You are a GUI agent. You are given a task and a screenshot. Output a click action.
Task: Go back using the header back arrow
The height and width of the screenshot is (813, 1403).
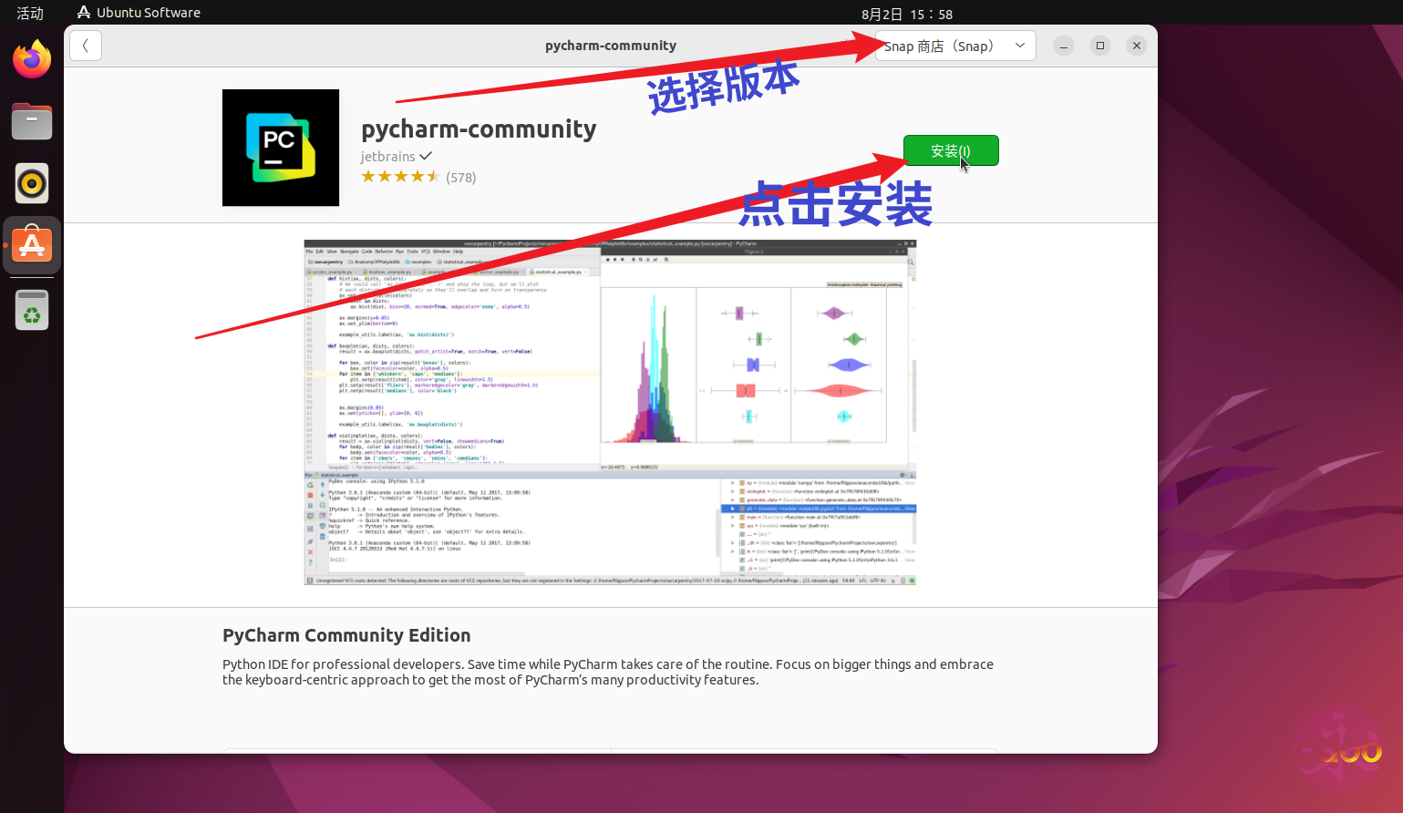coord(85,46)
